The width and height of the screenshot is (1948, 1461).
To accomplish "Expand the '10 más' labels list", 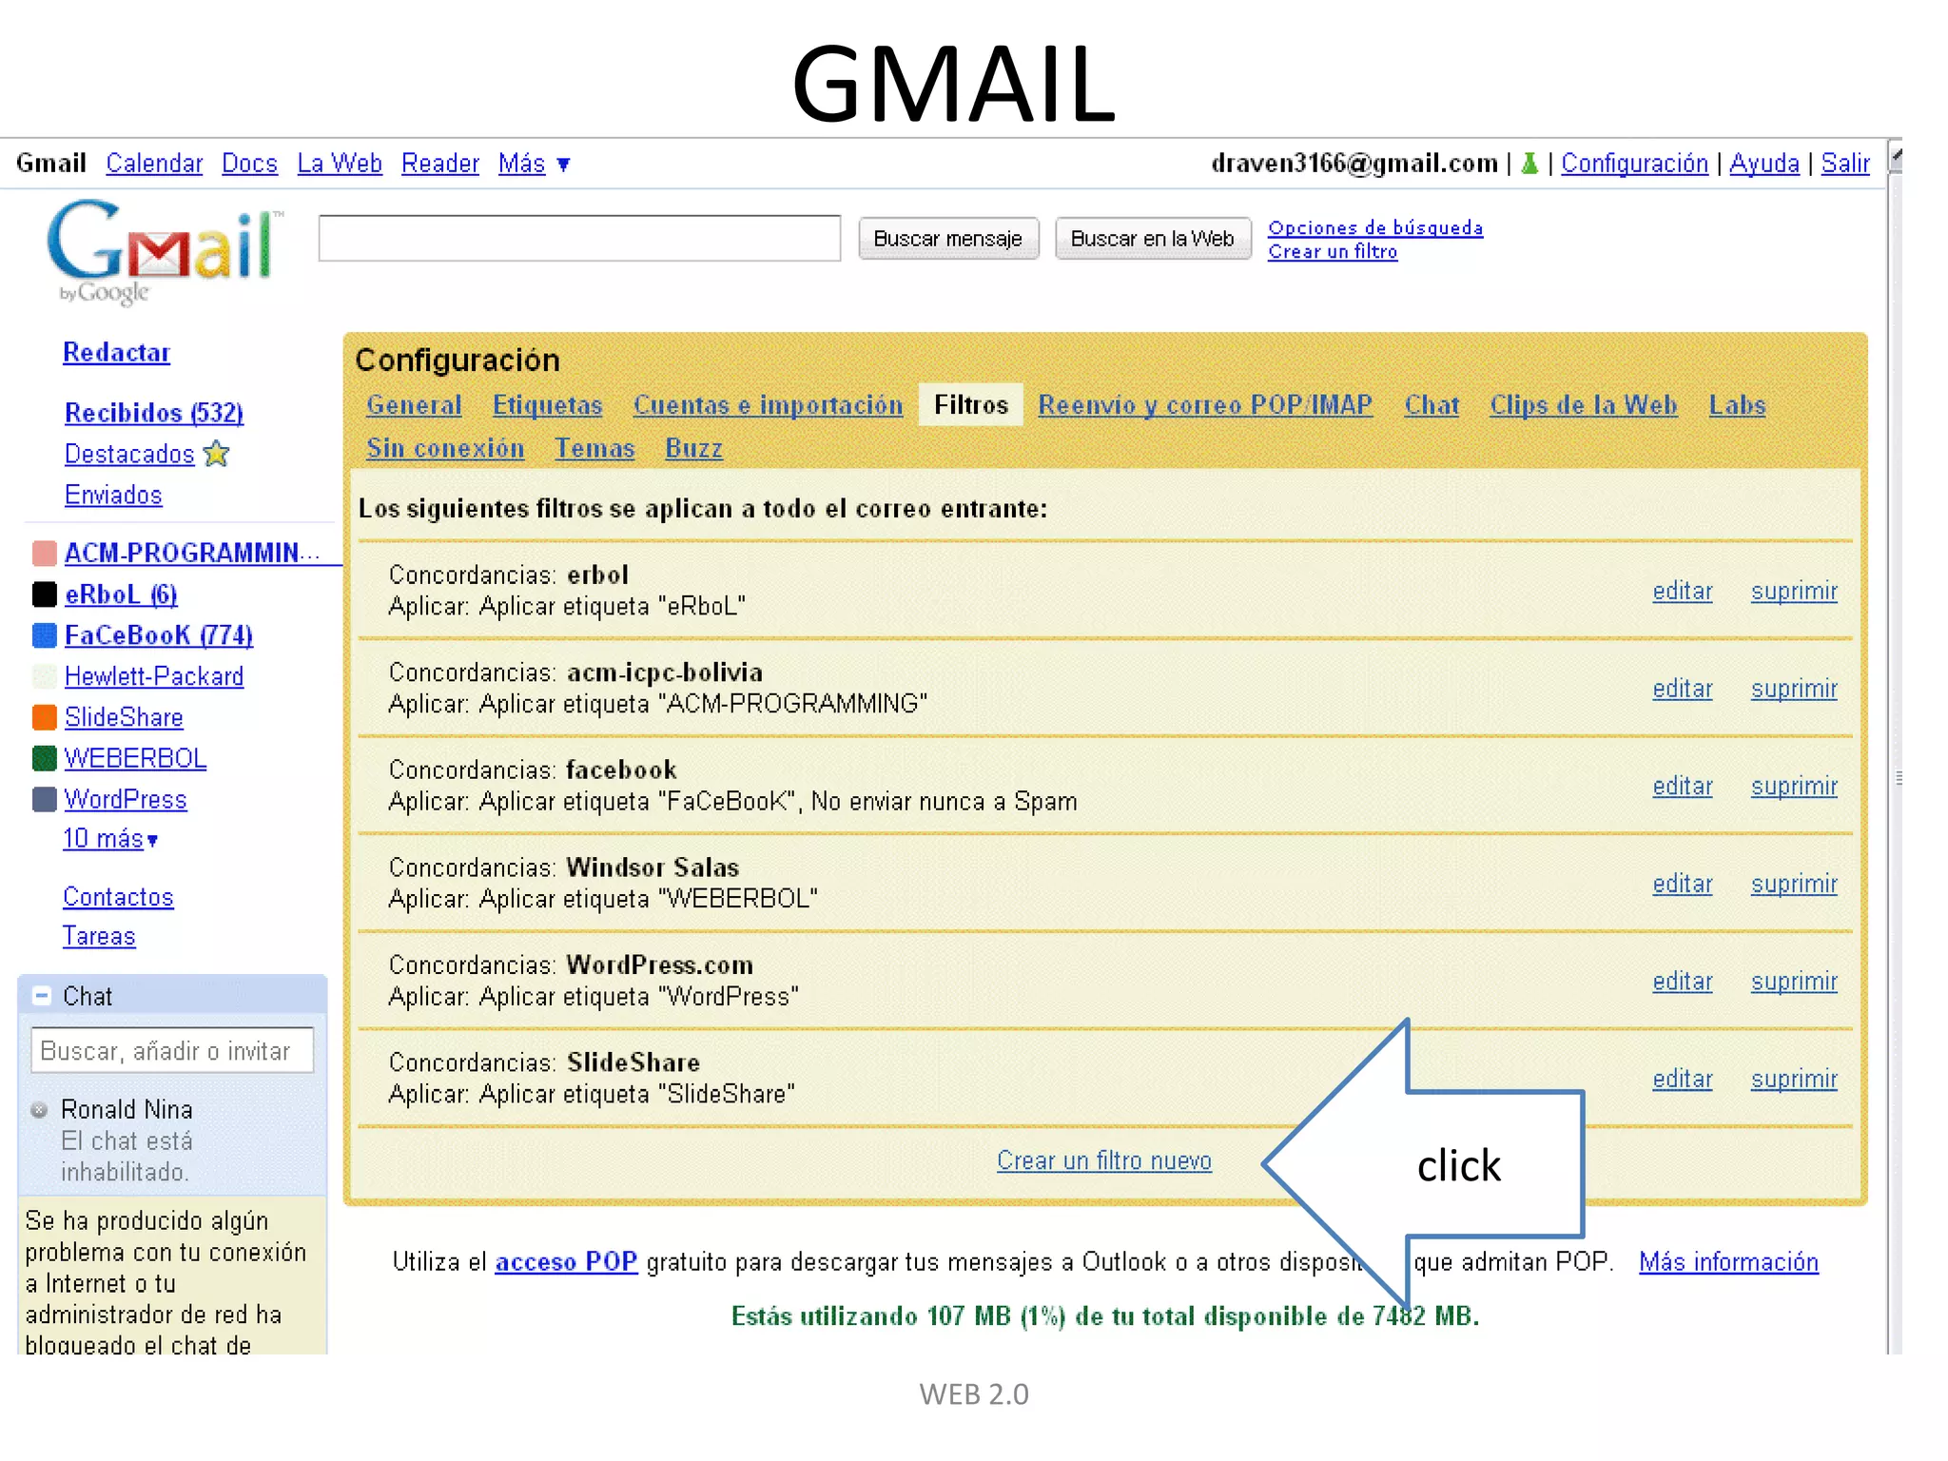I will point(110,839).
